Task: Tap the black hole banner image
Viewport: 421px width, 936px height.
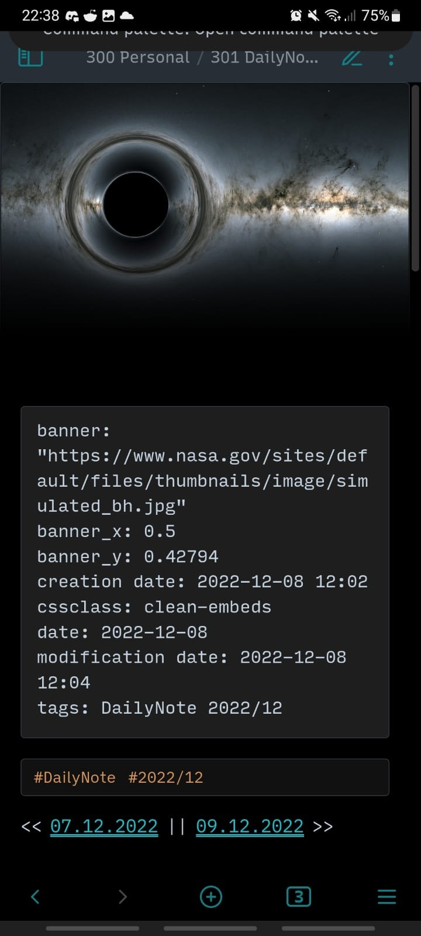Action: point(205,205)
